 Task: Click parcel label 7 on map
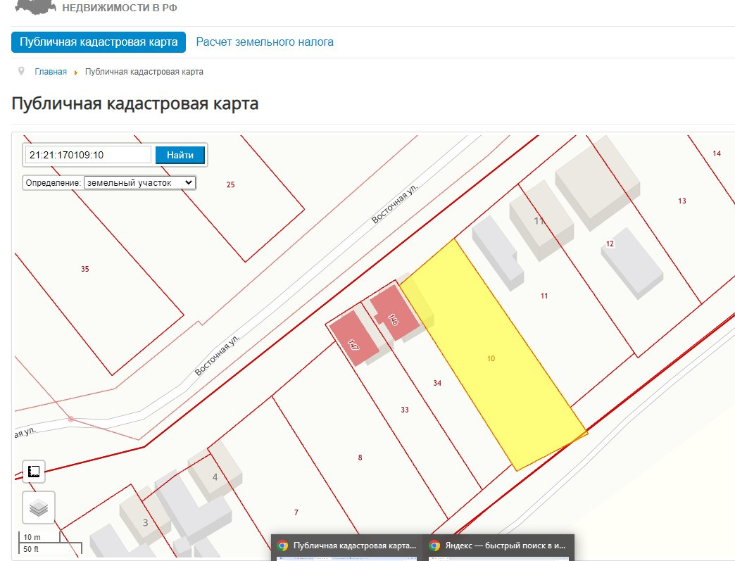point(296,512)
